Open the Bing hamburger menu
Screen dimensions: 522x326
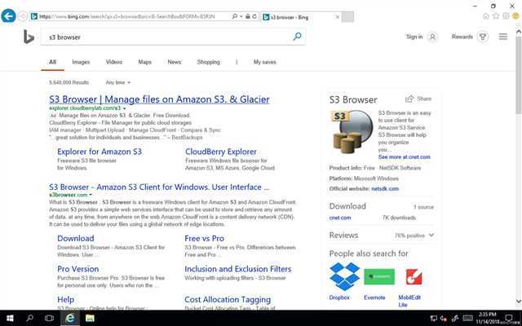click(503, 37)
